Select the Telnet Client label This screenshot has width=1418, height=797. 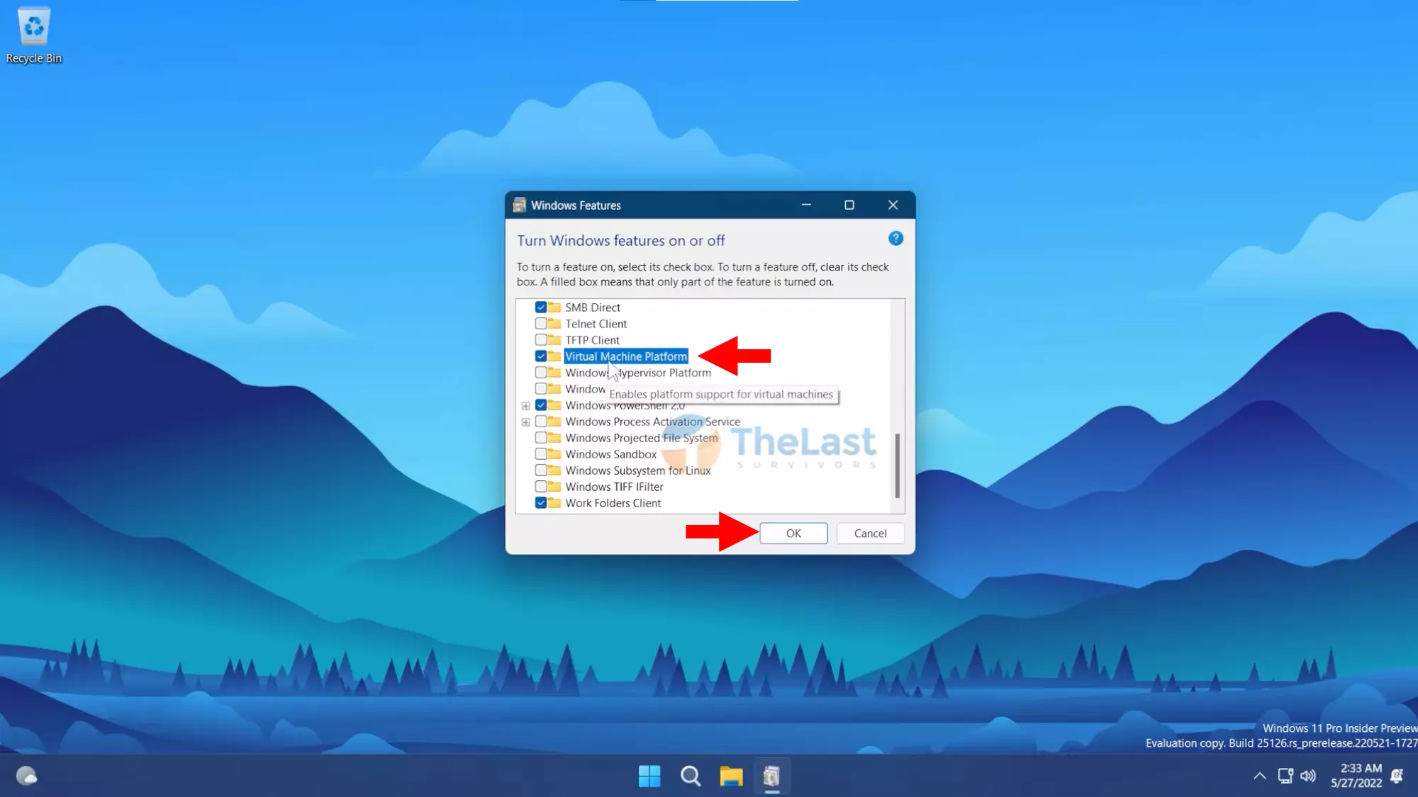[x=596, y=324]
